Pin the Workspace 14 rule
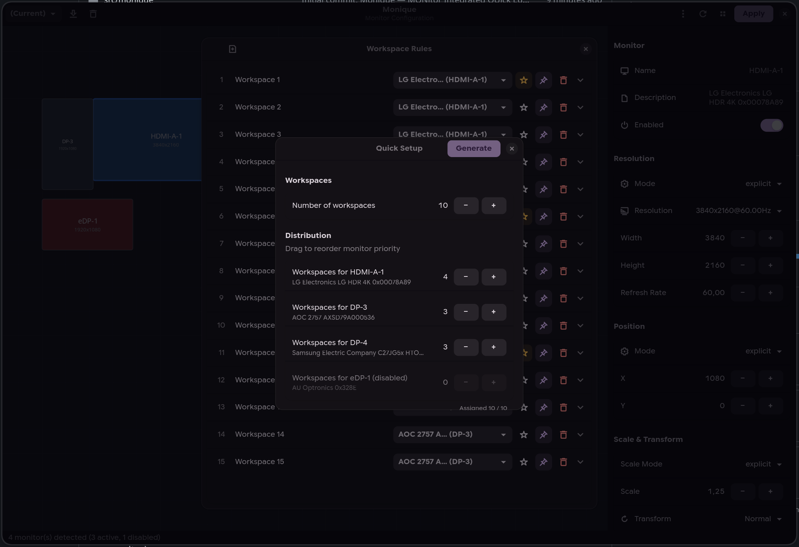Screen dimensions: 799x547 point(543,434)
